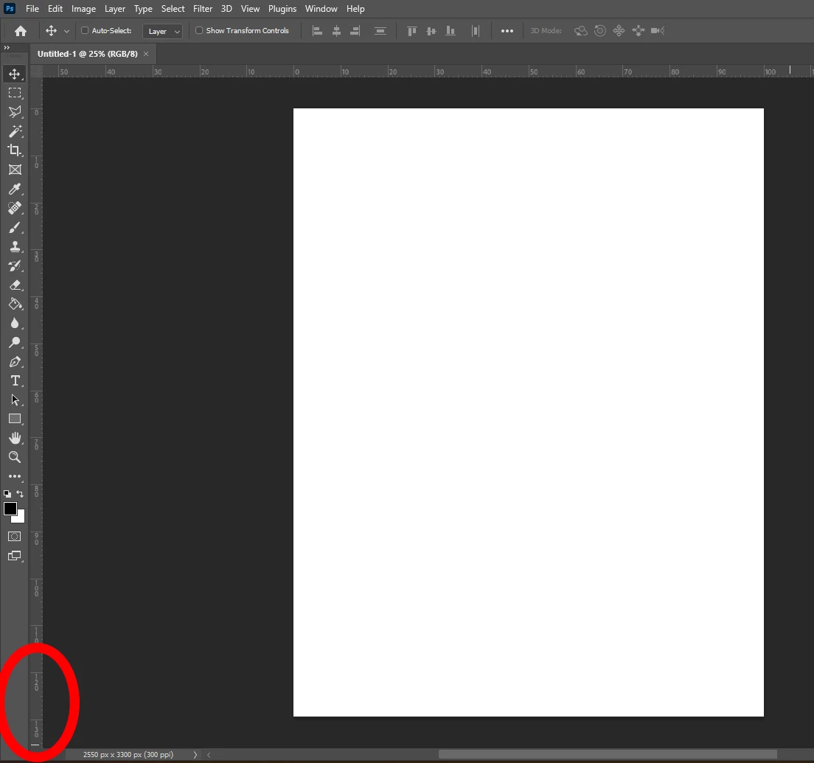Change screen mode button
Viewport: 814px width, 763px height.
(x=15, y=556)
